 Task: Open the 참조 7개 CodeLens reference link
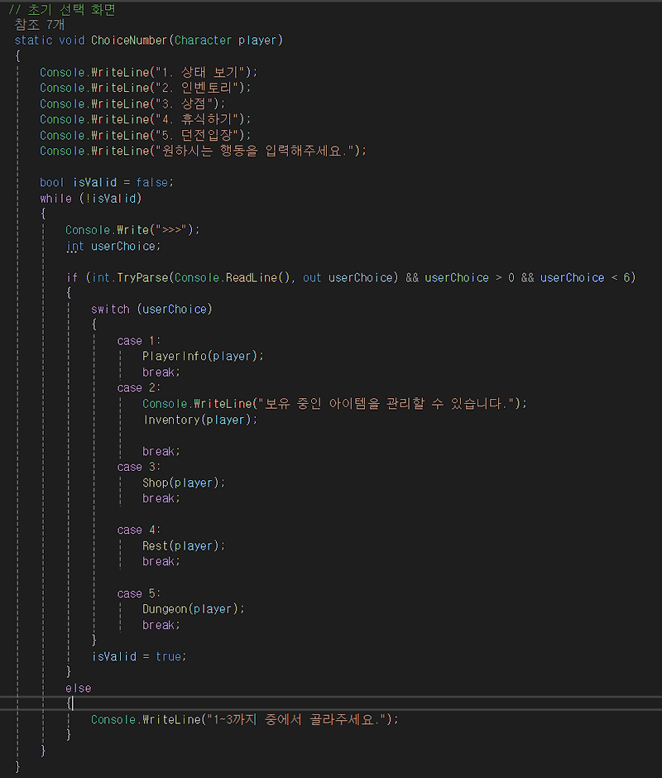click(39, 24)
